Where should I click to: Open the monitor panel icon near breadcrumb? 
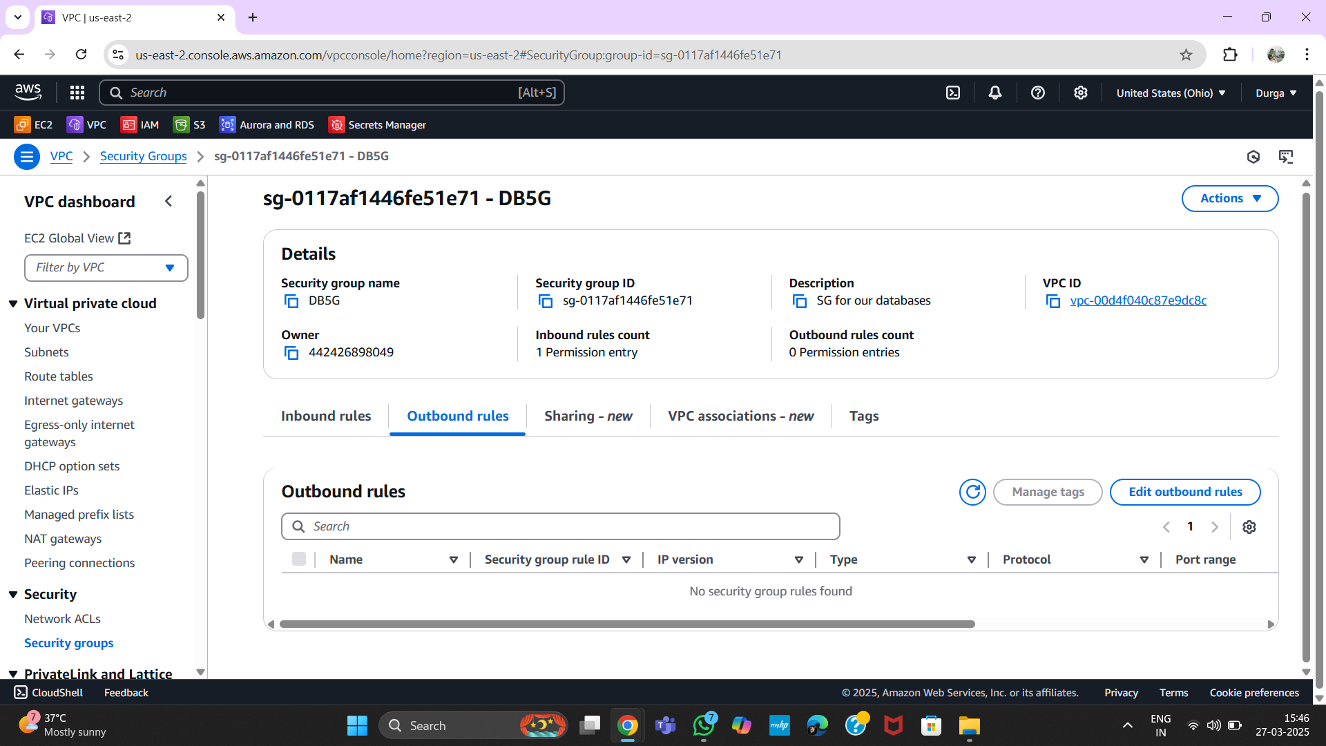1286,157
